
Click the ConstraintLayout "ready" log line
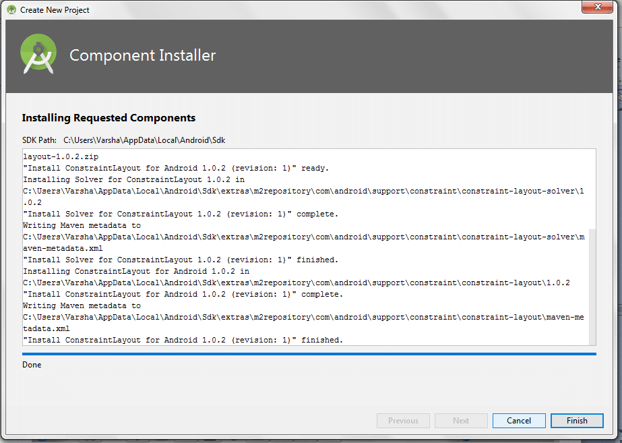pos(176,168)
